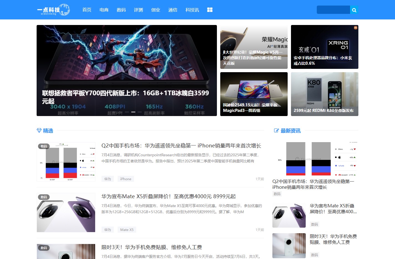
Task: Click the 数码 badge on 限时3天 article thumbnail
Action: (x=44, y=248)
